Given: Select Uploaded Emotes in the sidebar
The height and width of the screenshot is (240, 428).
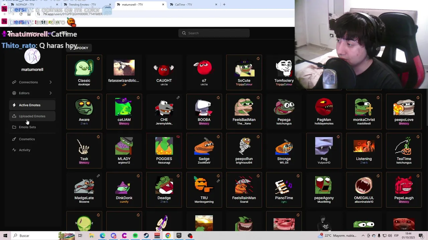Looking at the screenshot, I should [32, 116].
